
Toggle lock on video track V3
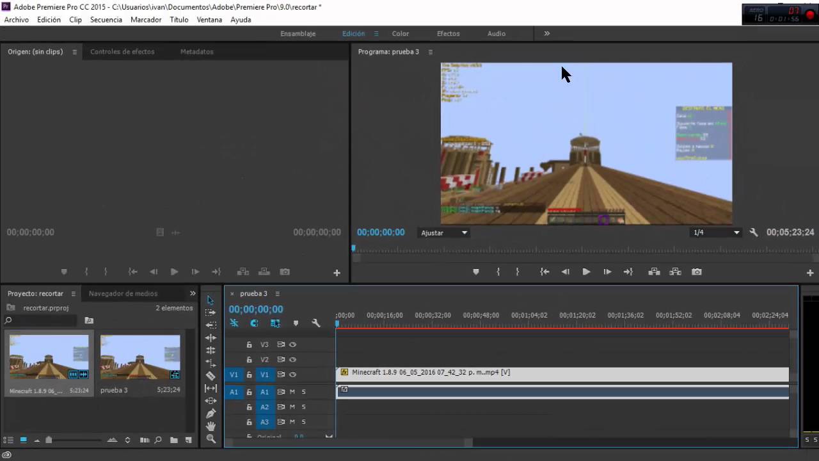[x=249, y=344]
